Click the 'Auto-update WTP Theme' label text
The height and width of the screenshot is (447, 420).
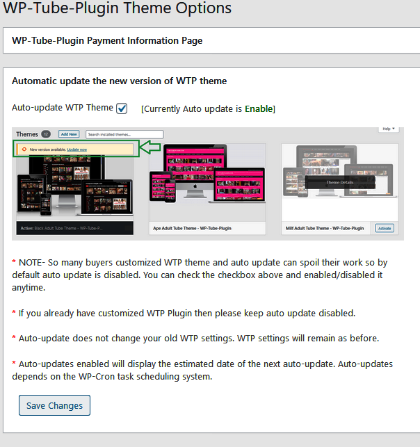point(63,108)
